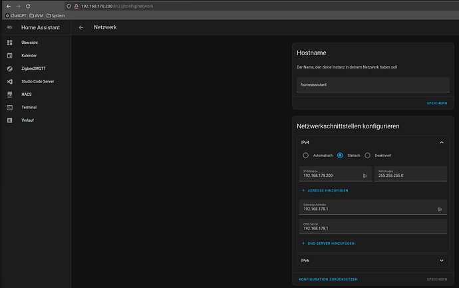This screenshot has height=288, width=459.
Task: Open the ChatGPT bookmark
Action: pos(16,15)
